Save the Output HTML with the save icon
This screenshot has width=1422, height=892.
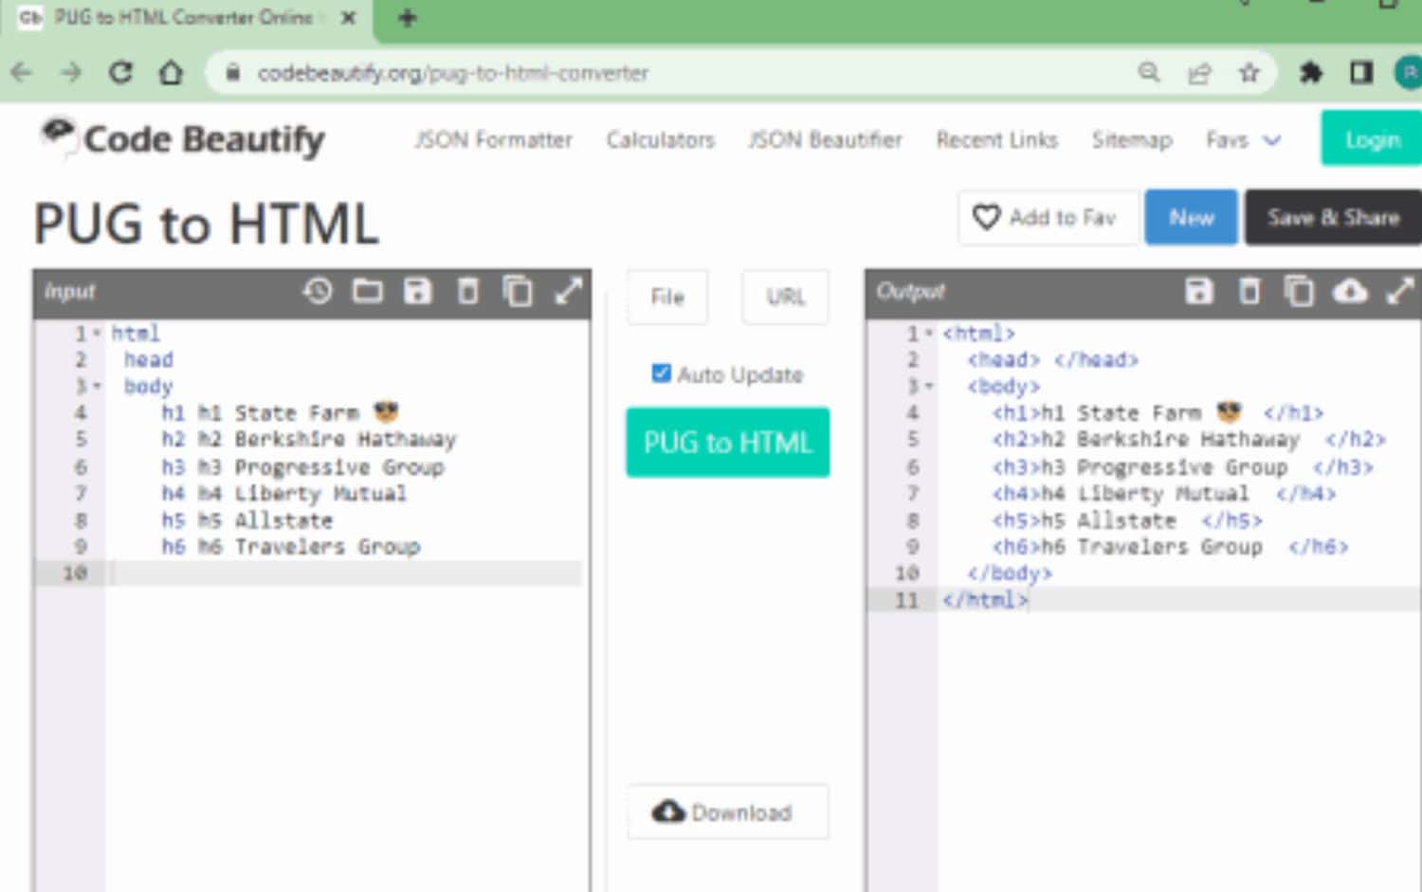coord(1199,292)
